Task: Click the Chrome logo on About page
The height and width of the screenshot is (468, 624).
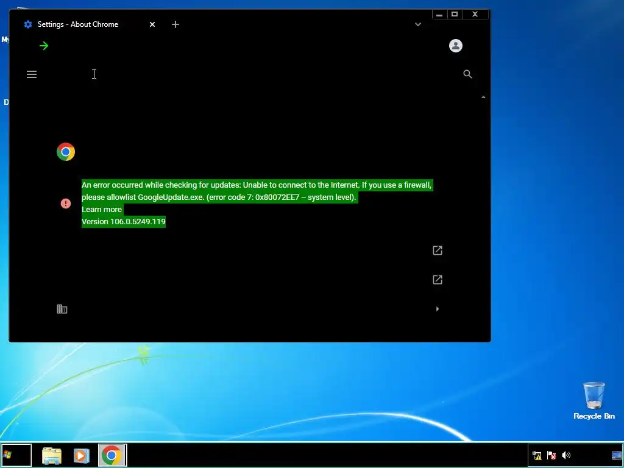Action: pos(66,152)
